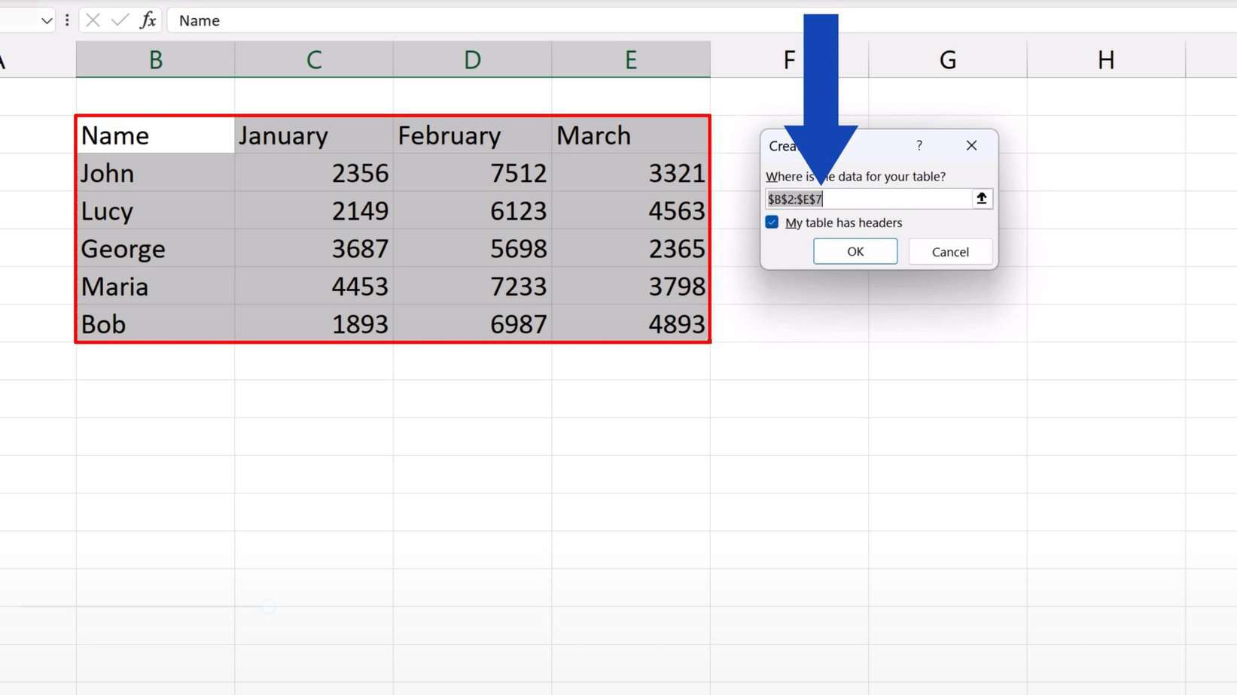Dismiss the dialog using Cancel

coord(949,251)
